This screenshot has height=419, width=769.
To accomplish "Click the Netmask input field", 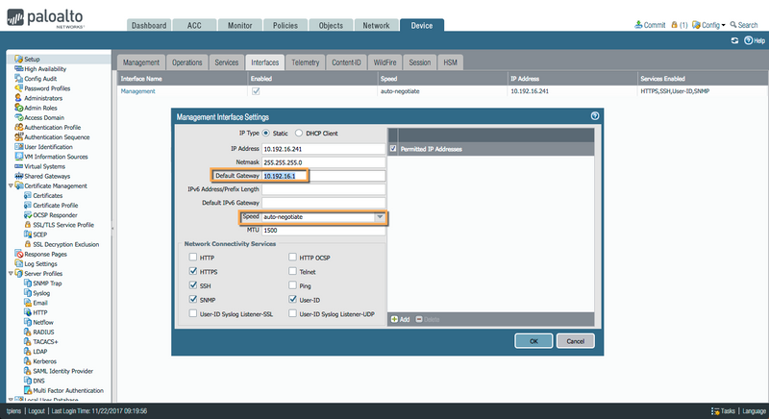I will click(324, 162).
